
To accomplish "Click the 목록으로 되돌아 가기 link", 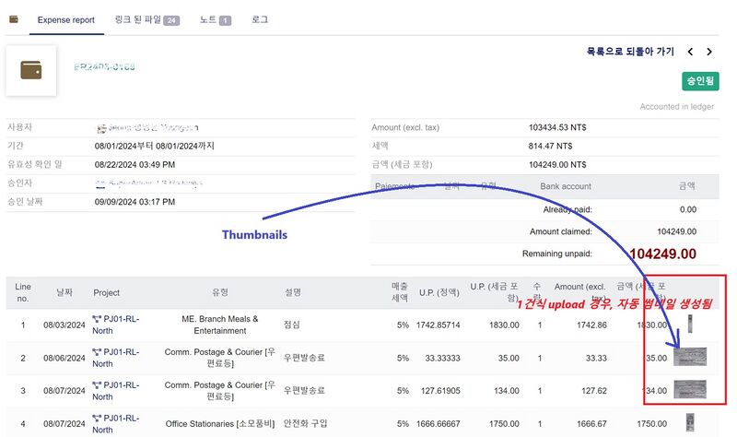I will click(x=629, y=52).
